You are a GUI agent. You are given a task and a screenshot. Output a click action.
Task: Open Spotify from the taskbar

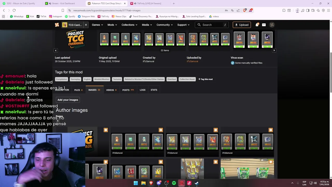coord(174,183)
